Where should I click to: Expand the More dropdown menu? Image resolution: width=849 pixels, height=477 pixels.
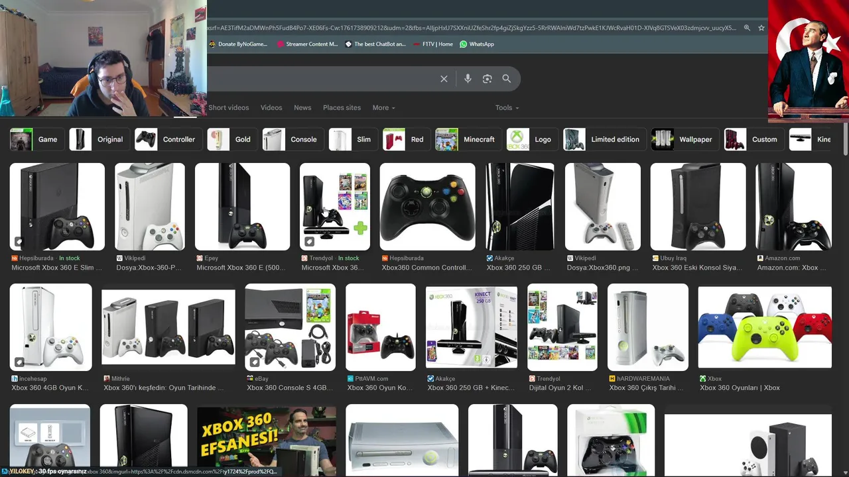pos(383,107)
